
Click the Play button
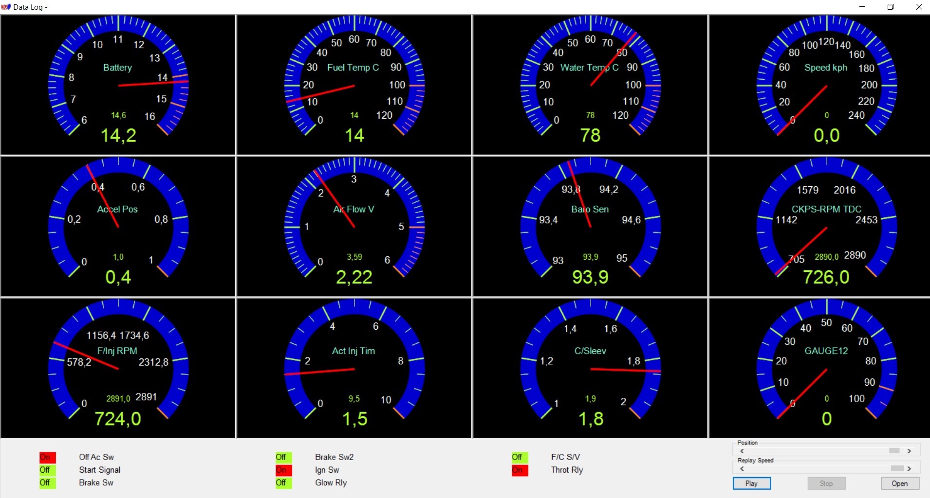(751, 483)
